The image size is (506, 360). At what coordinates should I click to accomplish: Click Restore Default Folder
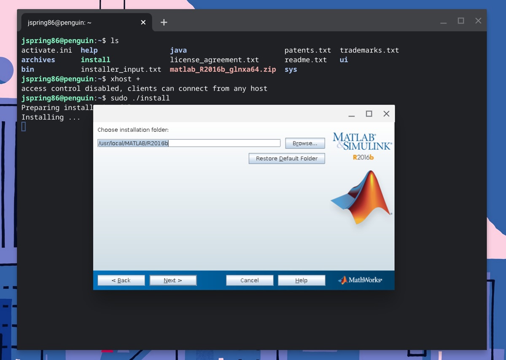pos(287,158)
